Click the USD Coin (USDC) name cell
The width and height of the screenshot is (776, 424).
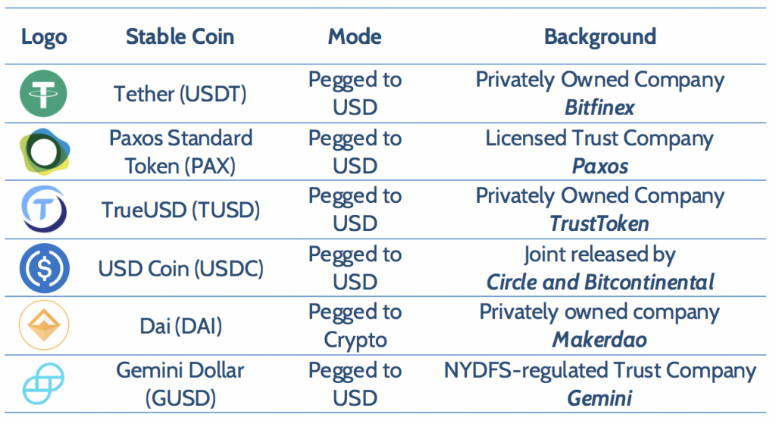(x=180, y=269)
